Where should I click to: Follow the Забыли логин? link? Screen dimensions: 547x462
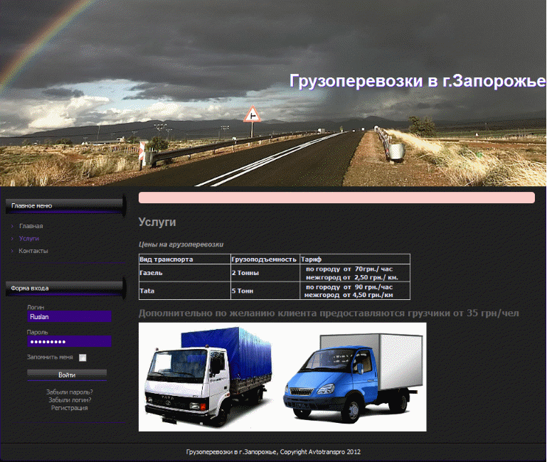click(69, 399)
